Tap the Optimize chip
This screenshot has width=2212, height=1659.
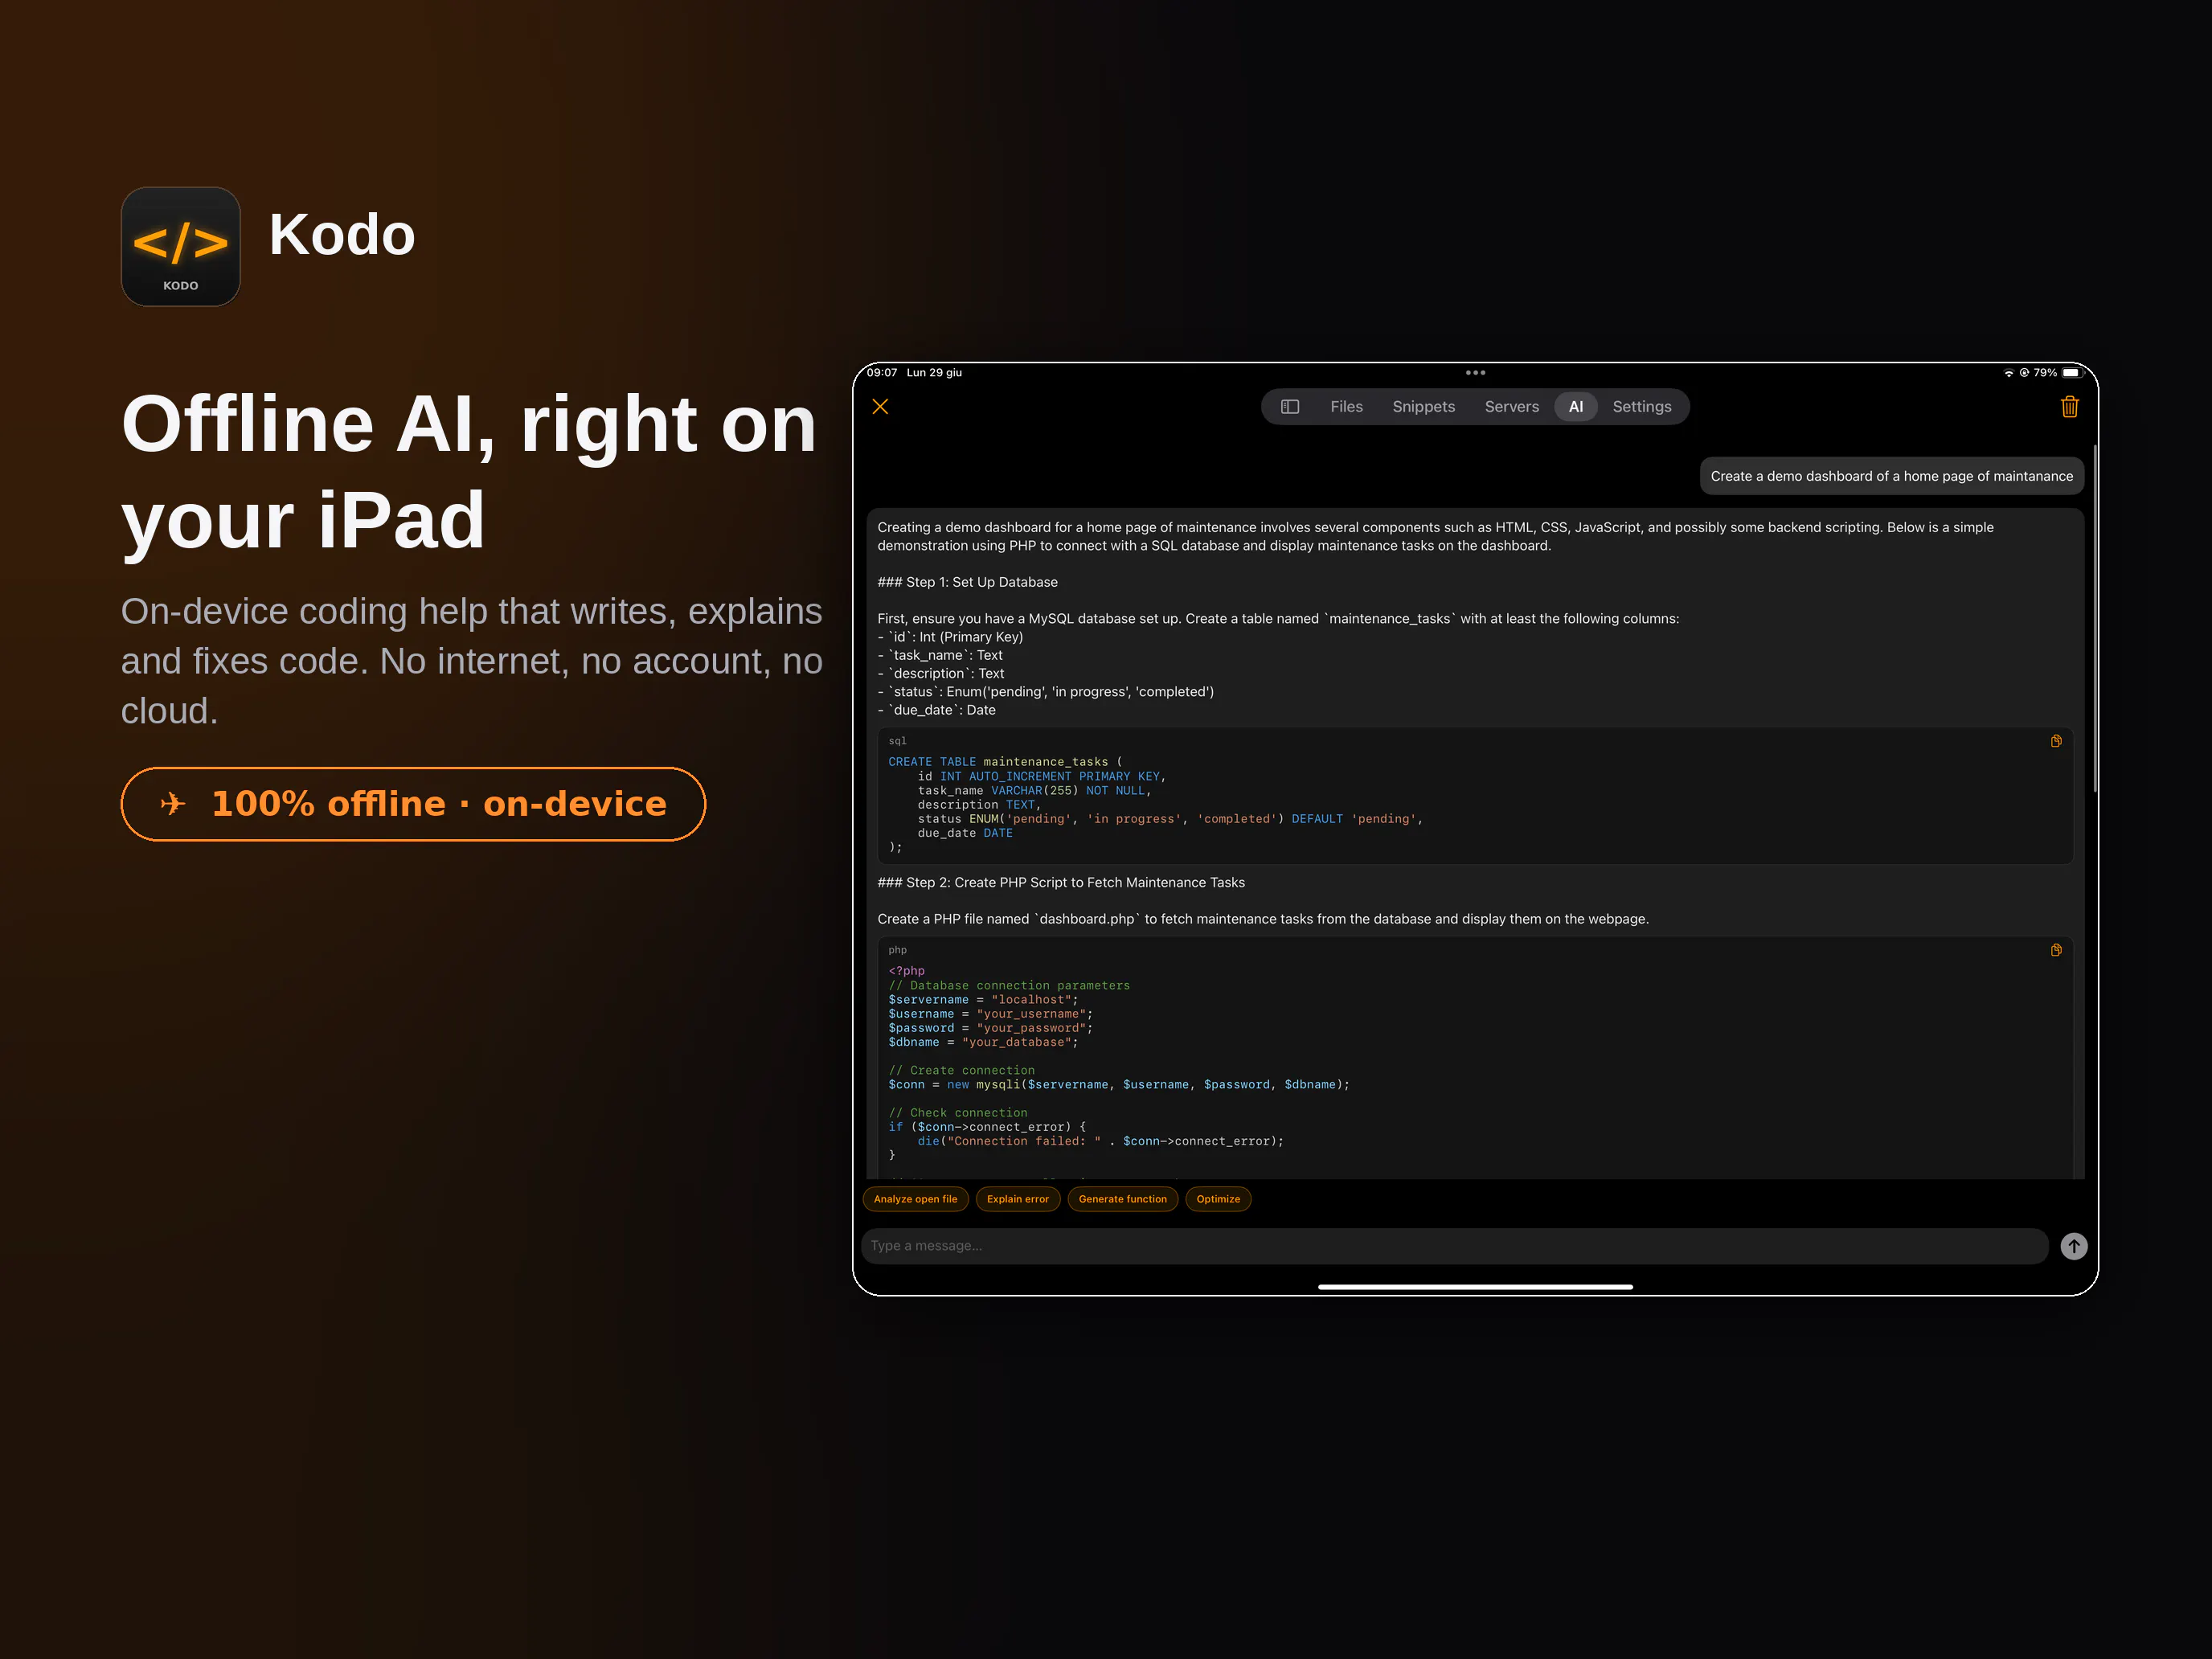coord(1217,1199)
